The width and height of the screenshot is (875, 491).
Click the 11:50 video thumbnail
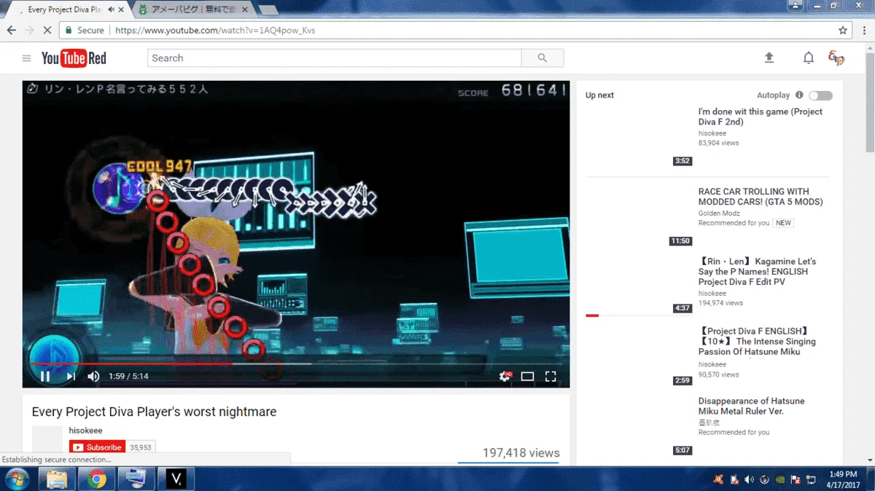639,217
